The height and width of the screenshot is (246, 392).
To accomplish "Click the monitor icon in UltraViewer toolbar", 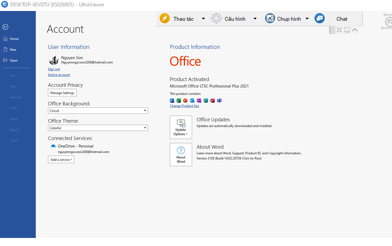I will coord(347,30).
